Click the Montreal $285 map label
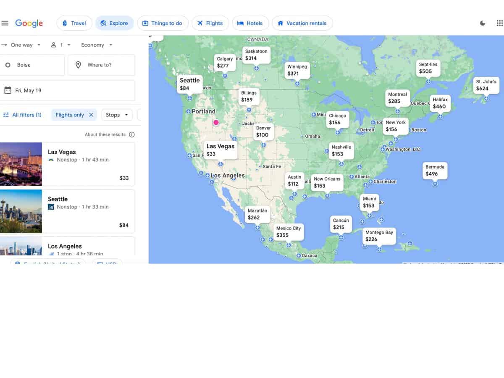Screen dimensions: 504x378 pos(397,98)
